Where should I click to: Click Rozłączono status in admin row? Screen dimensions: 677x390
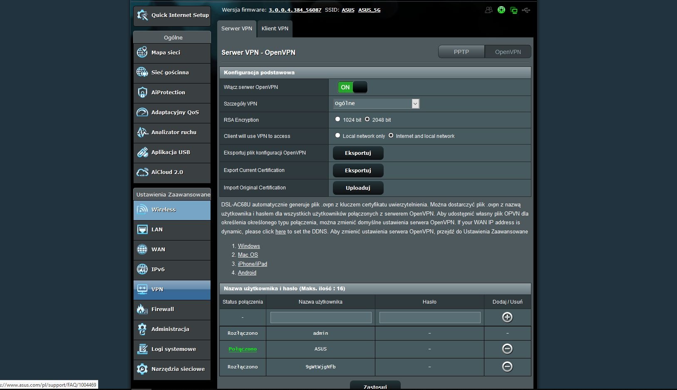(x=243, y=333)
